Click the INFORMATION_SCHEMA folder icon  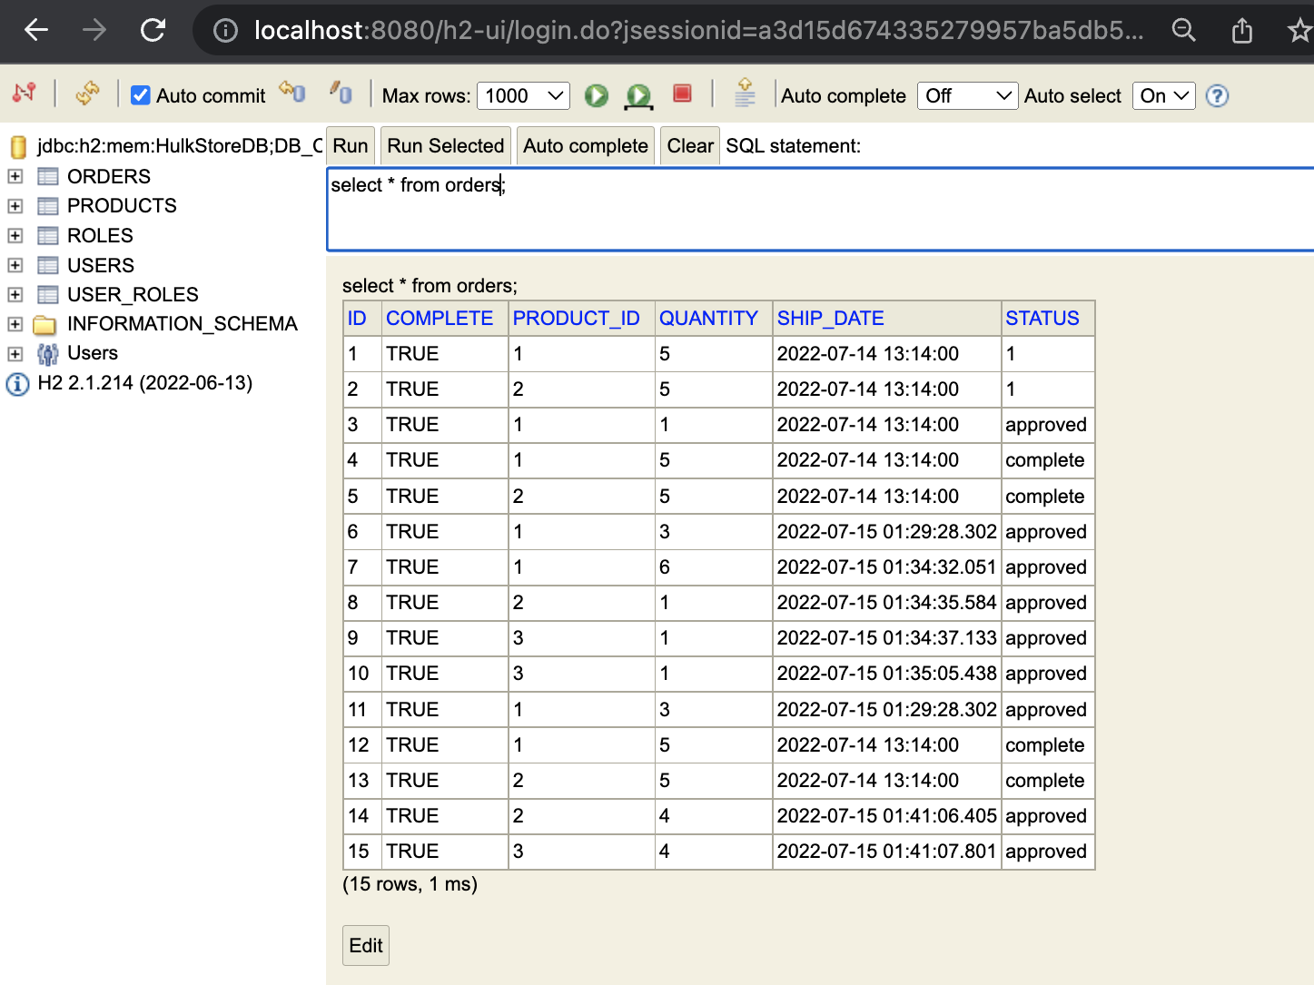[x=45, y=324]
